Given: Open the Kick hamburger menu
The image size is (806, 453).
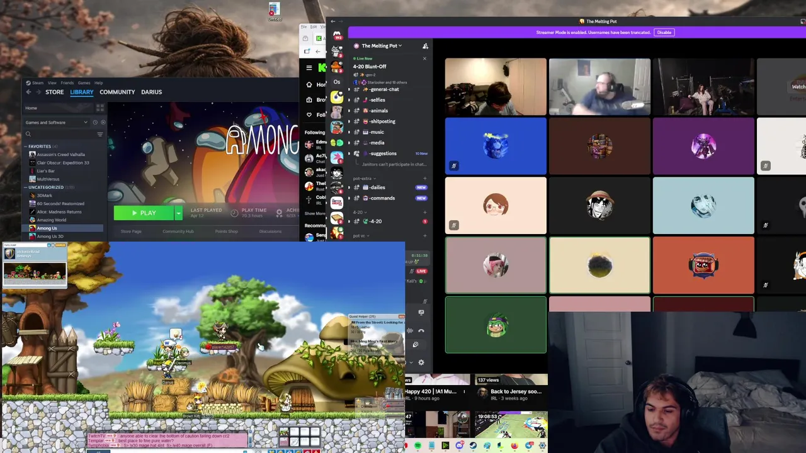Looking at the screenshot, I should [309, 68].
